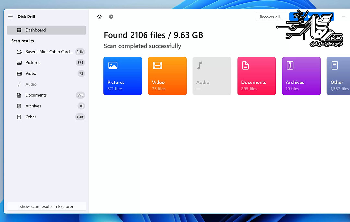Click the Audio note icon in sidebar
Screen dimensions: 350x222
pos(19,84)
